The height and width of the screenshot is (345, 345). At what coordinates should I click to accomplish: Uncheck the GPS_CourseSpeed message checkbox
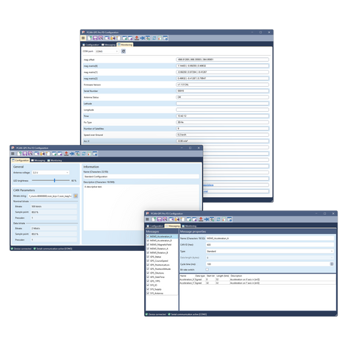pos(148,261)
